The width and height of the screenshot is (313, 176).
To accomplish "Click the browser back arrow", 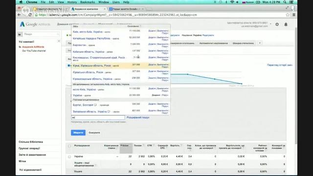I will point(19,15).
